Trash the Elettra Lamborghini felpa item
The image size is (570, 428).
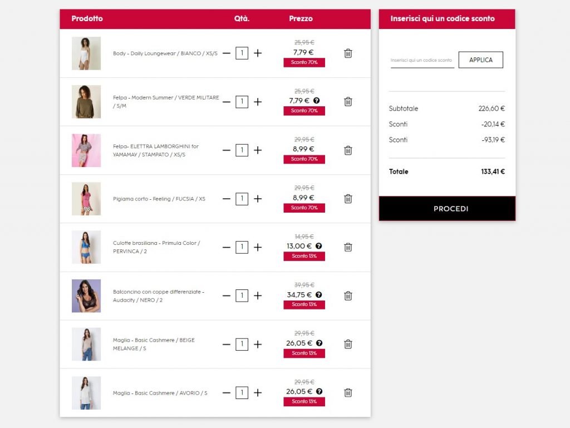point(348,150)
